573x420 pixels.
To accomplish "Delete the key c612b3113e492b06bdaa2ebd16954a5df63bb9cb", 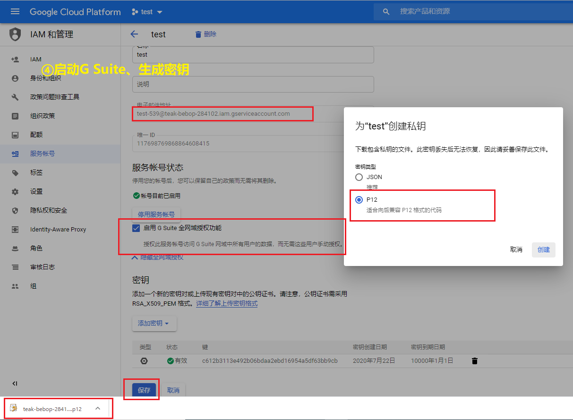I will tap(474, 360).
